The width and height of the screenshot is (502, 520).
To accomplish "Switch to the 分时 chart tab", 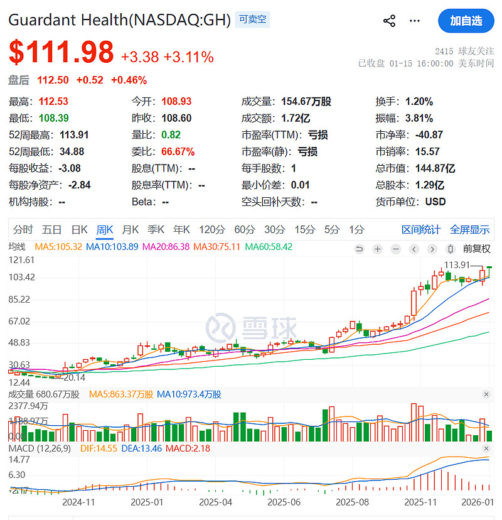I will [23, 229].
